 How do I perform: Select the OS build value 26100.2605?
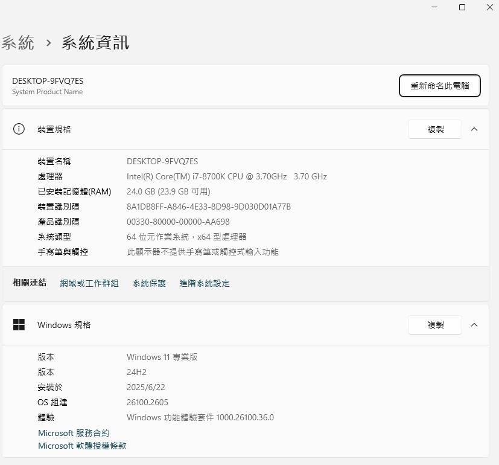[x=147, y=402]
